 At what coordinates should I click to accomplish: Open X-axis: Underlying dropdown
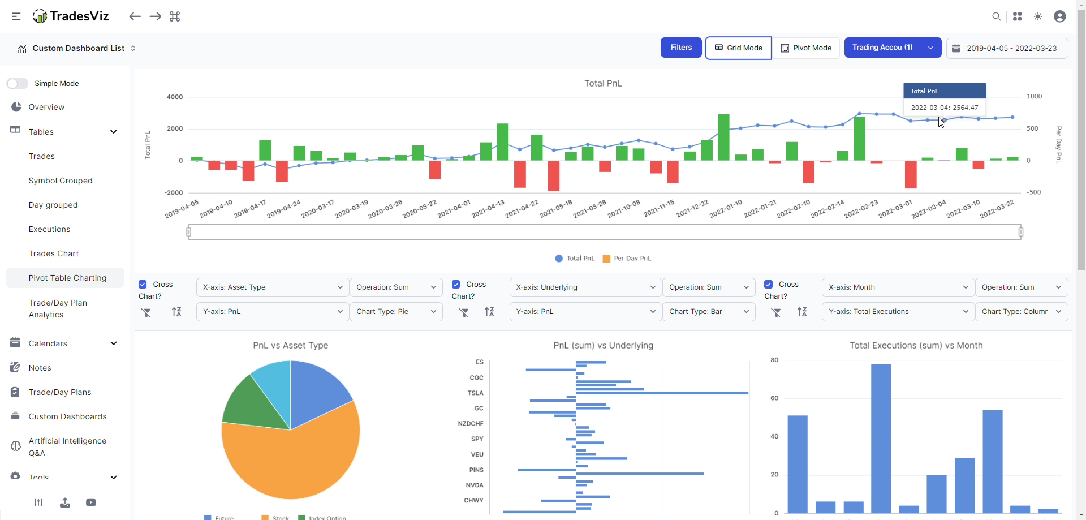pyautogui.click(x=585, y=287)
